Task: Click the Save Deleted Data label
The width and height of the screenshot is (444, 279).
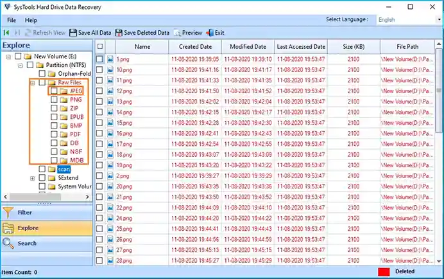Action: pyautogui.click(x=146, y=33)
